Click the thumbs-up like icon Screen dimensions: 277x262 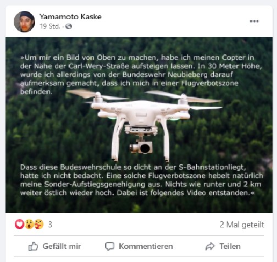point(33,247)
